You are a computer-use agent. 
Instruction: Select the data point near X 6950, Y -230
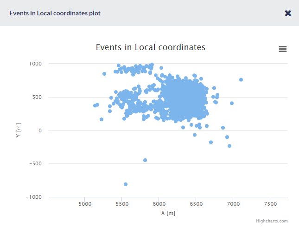click(x=229, y=146)
